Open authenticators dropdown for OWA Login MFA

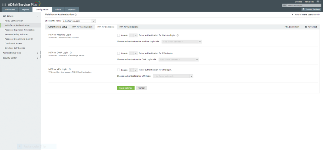179,59
